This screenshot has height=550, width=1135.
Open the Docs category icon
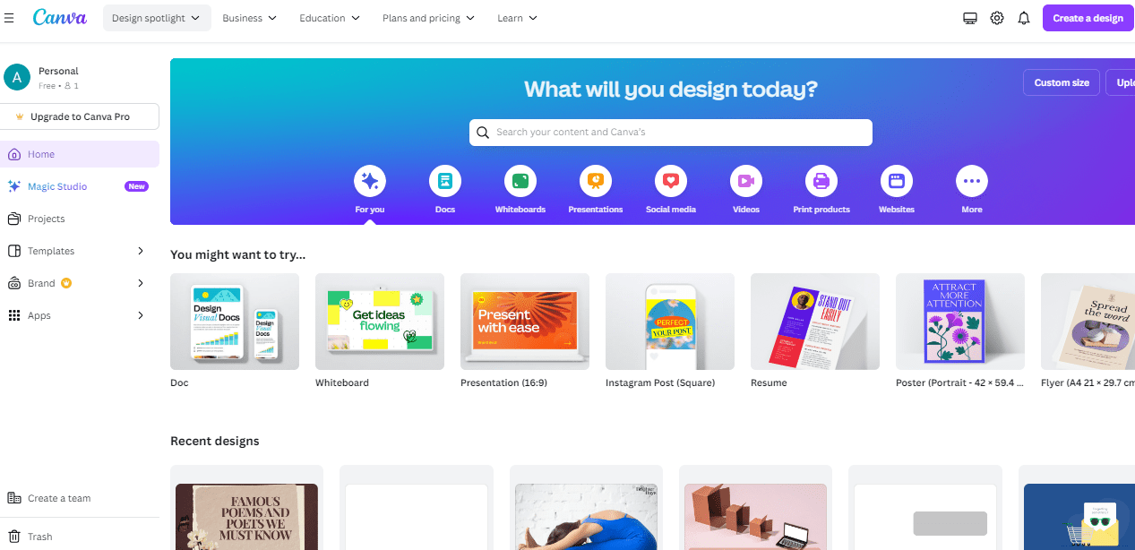click(445, 182)
